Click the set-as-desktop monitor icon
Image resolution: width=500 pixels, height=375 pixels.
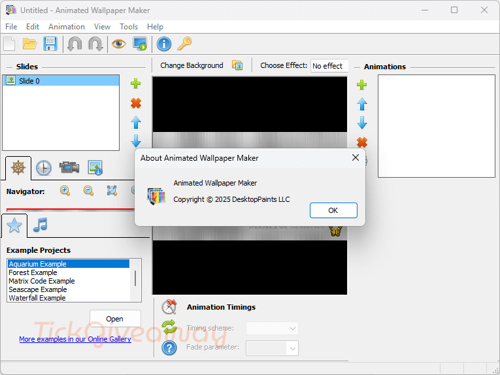[x=140, y=44]
